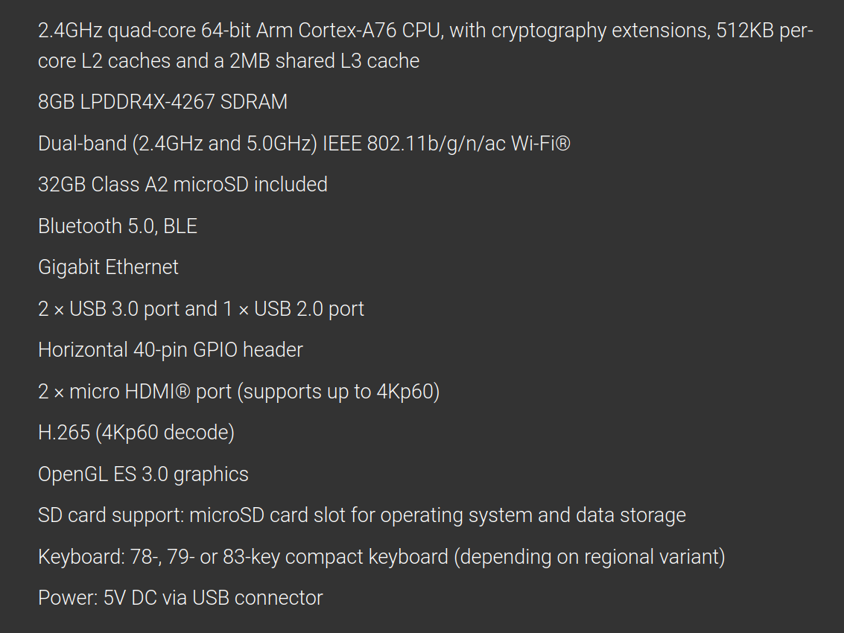
Task: Click the SD card support line
Action: 362,515
